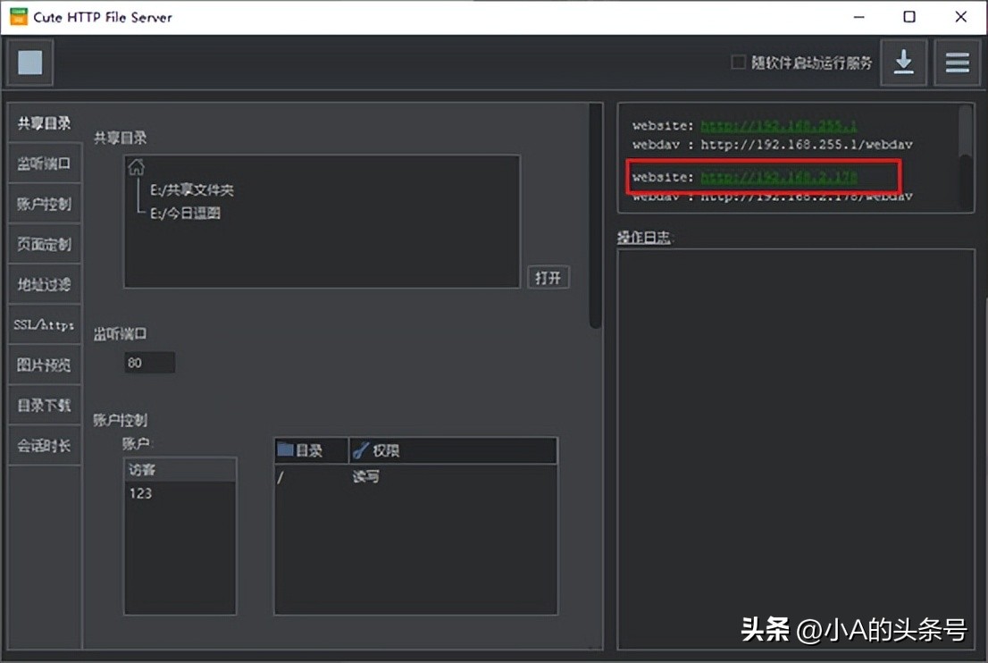The height and width of the screenshot is (663, 988).
Task: Open the http://192.168.255.1 website link
Action: (x=780, y=125)
